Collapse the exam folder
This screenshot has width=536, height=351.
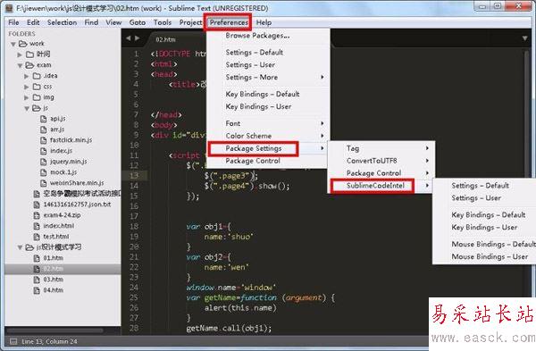pyautogui.click(x=21, y=65)
